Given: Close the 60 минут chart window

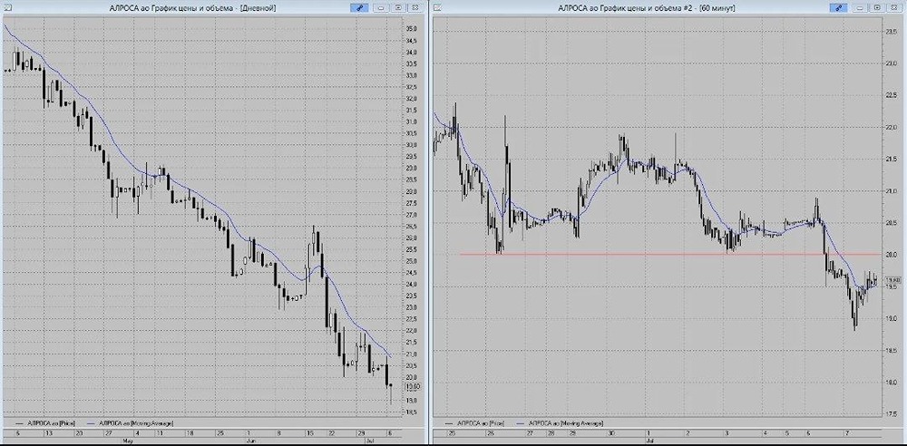Looking at the screenshot, I should pos(894,8).
